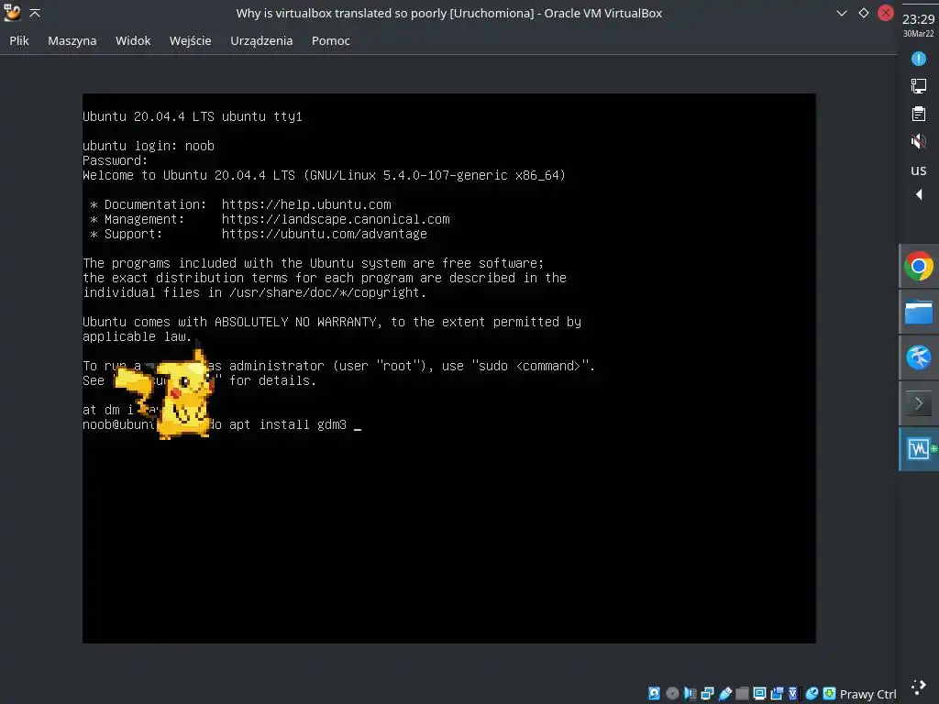Screen dimensions: 939x704
Task: Minimize the VirtualBox window
Action: [842, 13]
